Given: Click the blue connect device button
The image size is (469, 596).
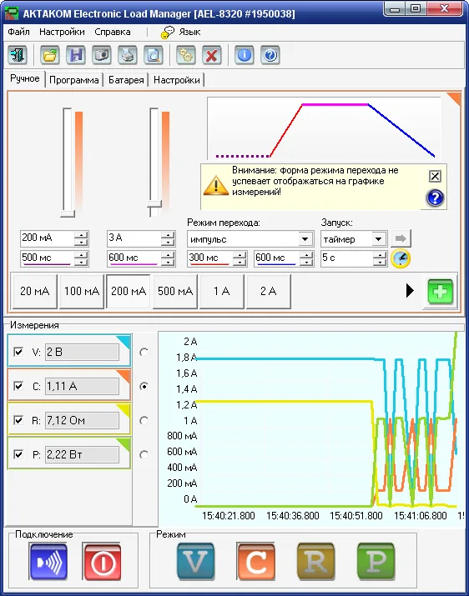Looking at the screenshot, I should 48,562.
